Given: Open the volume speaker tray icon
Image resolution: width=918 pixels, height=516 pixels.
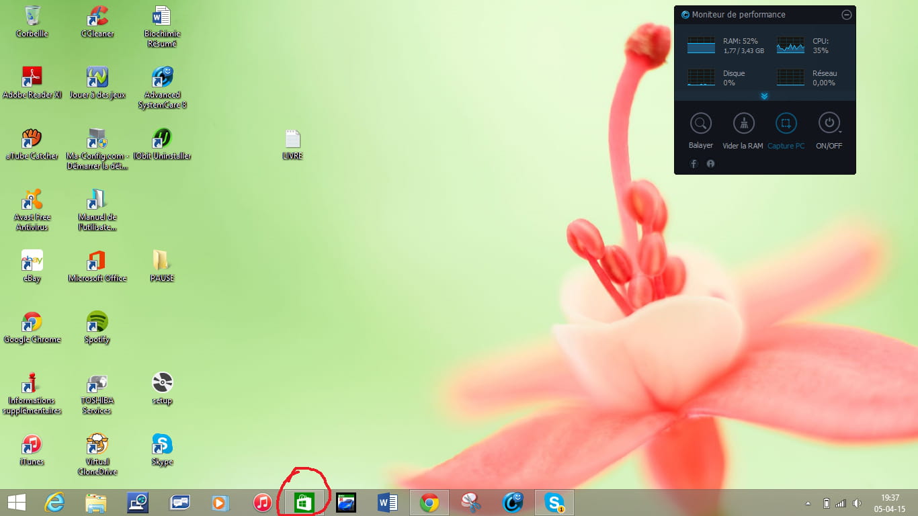Looking at the screenshot, I should 857,503.
